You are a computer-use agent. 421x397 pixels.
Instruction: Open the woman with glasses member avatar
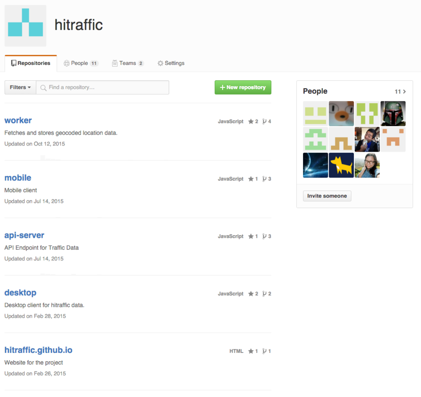click(367, 165)
